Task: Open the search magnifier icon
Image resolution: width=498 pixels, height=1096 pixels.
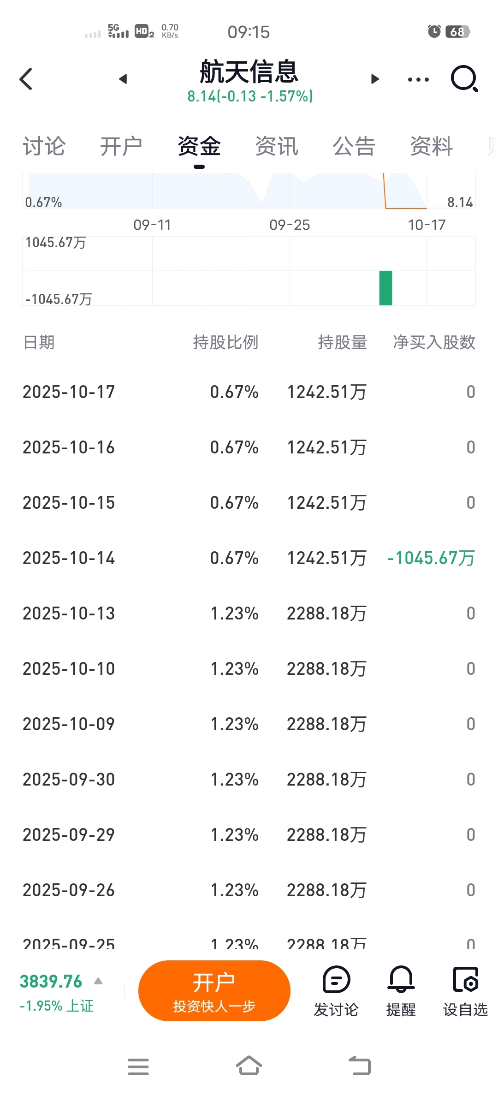Action: coord(464,79)
